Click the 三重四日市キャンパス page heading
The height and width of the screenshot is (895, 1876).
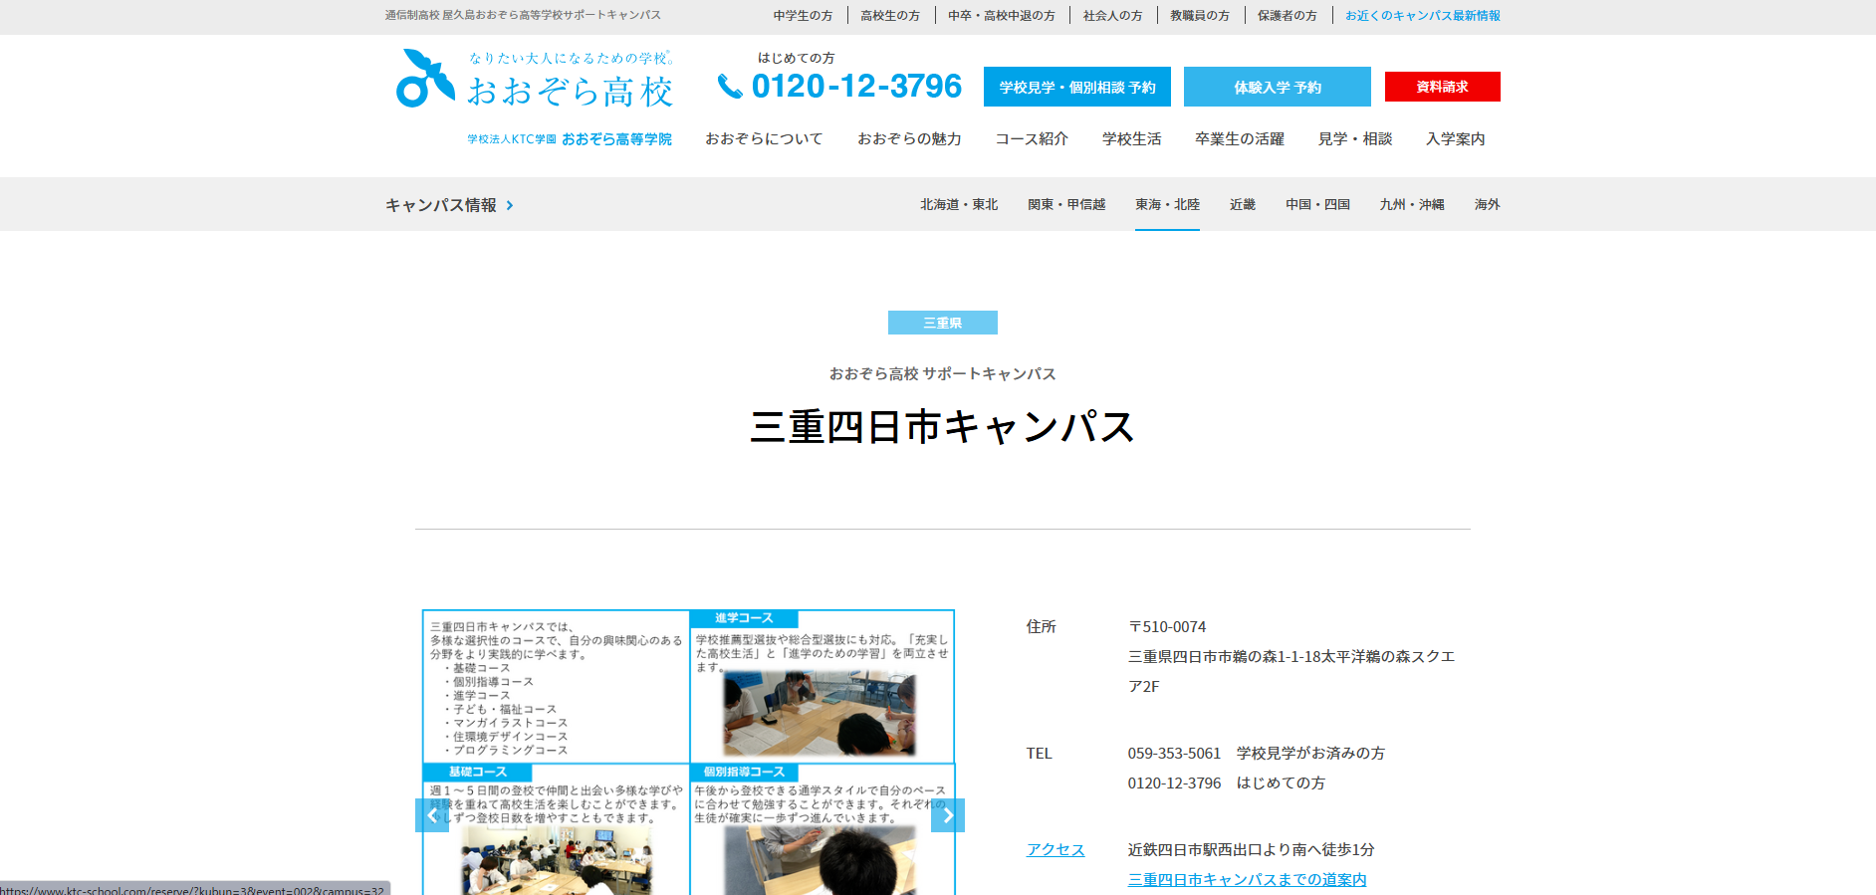(943, 426)
